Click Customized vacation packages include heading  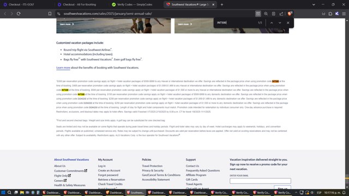80,42
